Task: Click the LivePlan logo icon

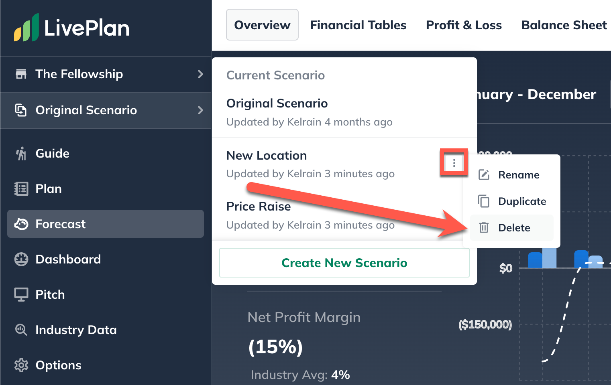Action: (x=26, y=27)
